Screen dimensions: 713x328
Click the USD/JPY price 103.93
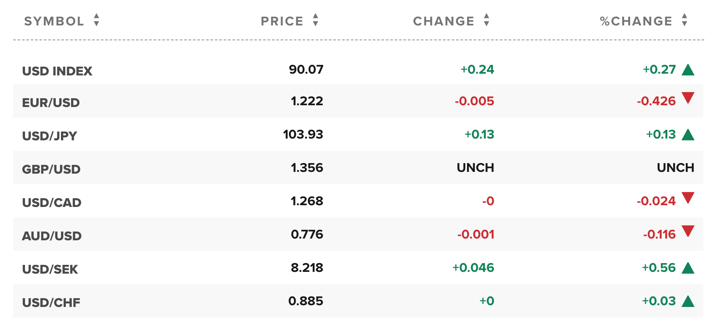[x=303, y=134]
